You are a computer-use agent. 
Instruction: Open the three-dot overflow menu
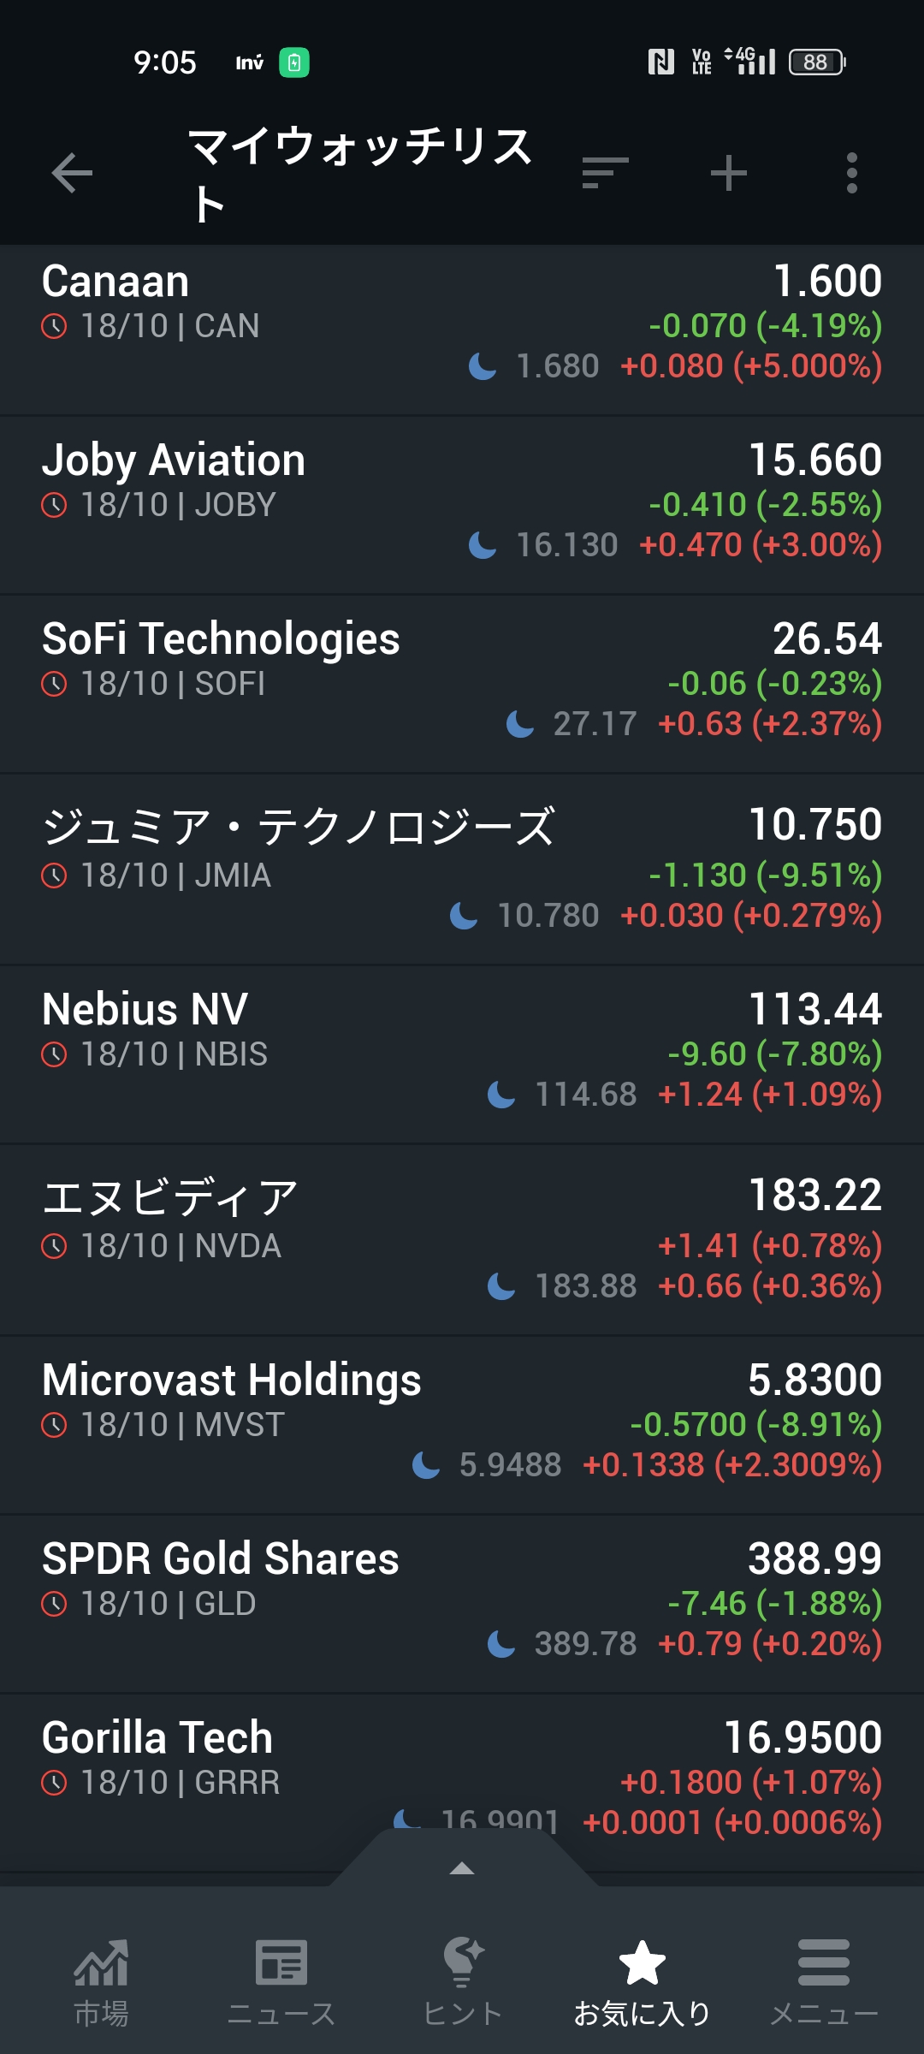click(851, 174)
